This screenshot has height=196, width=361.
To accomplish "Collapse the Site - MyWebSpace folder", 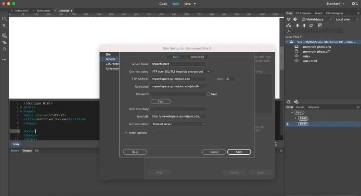I will coord(287,42).
